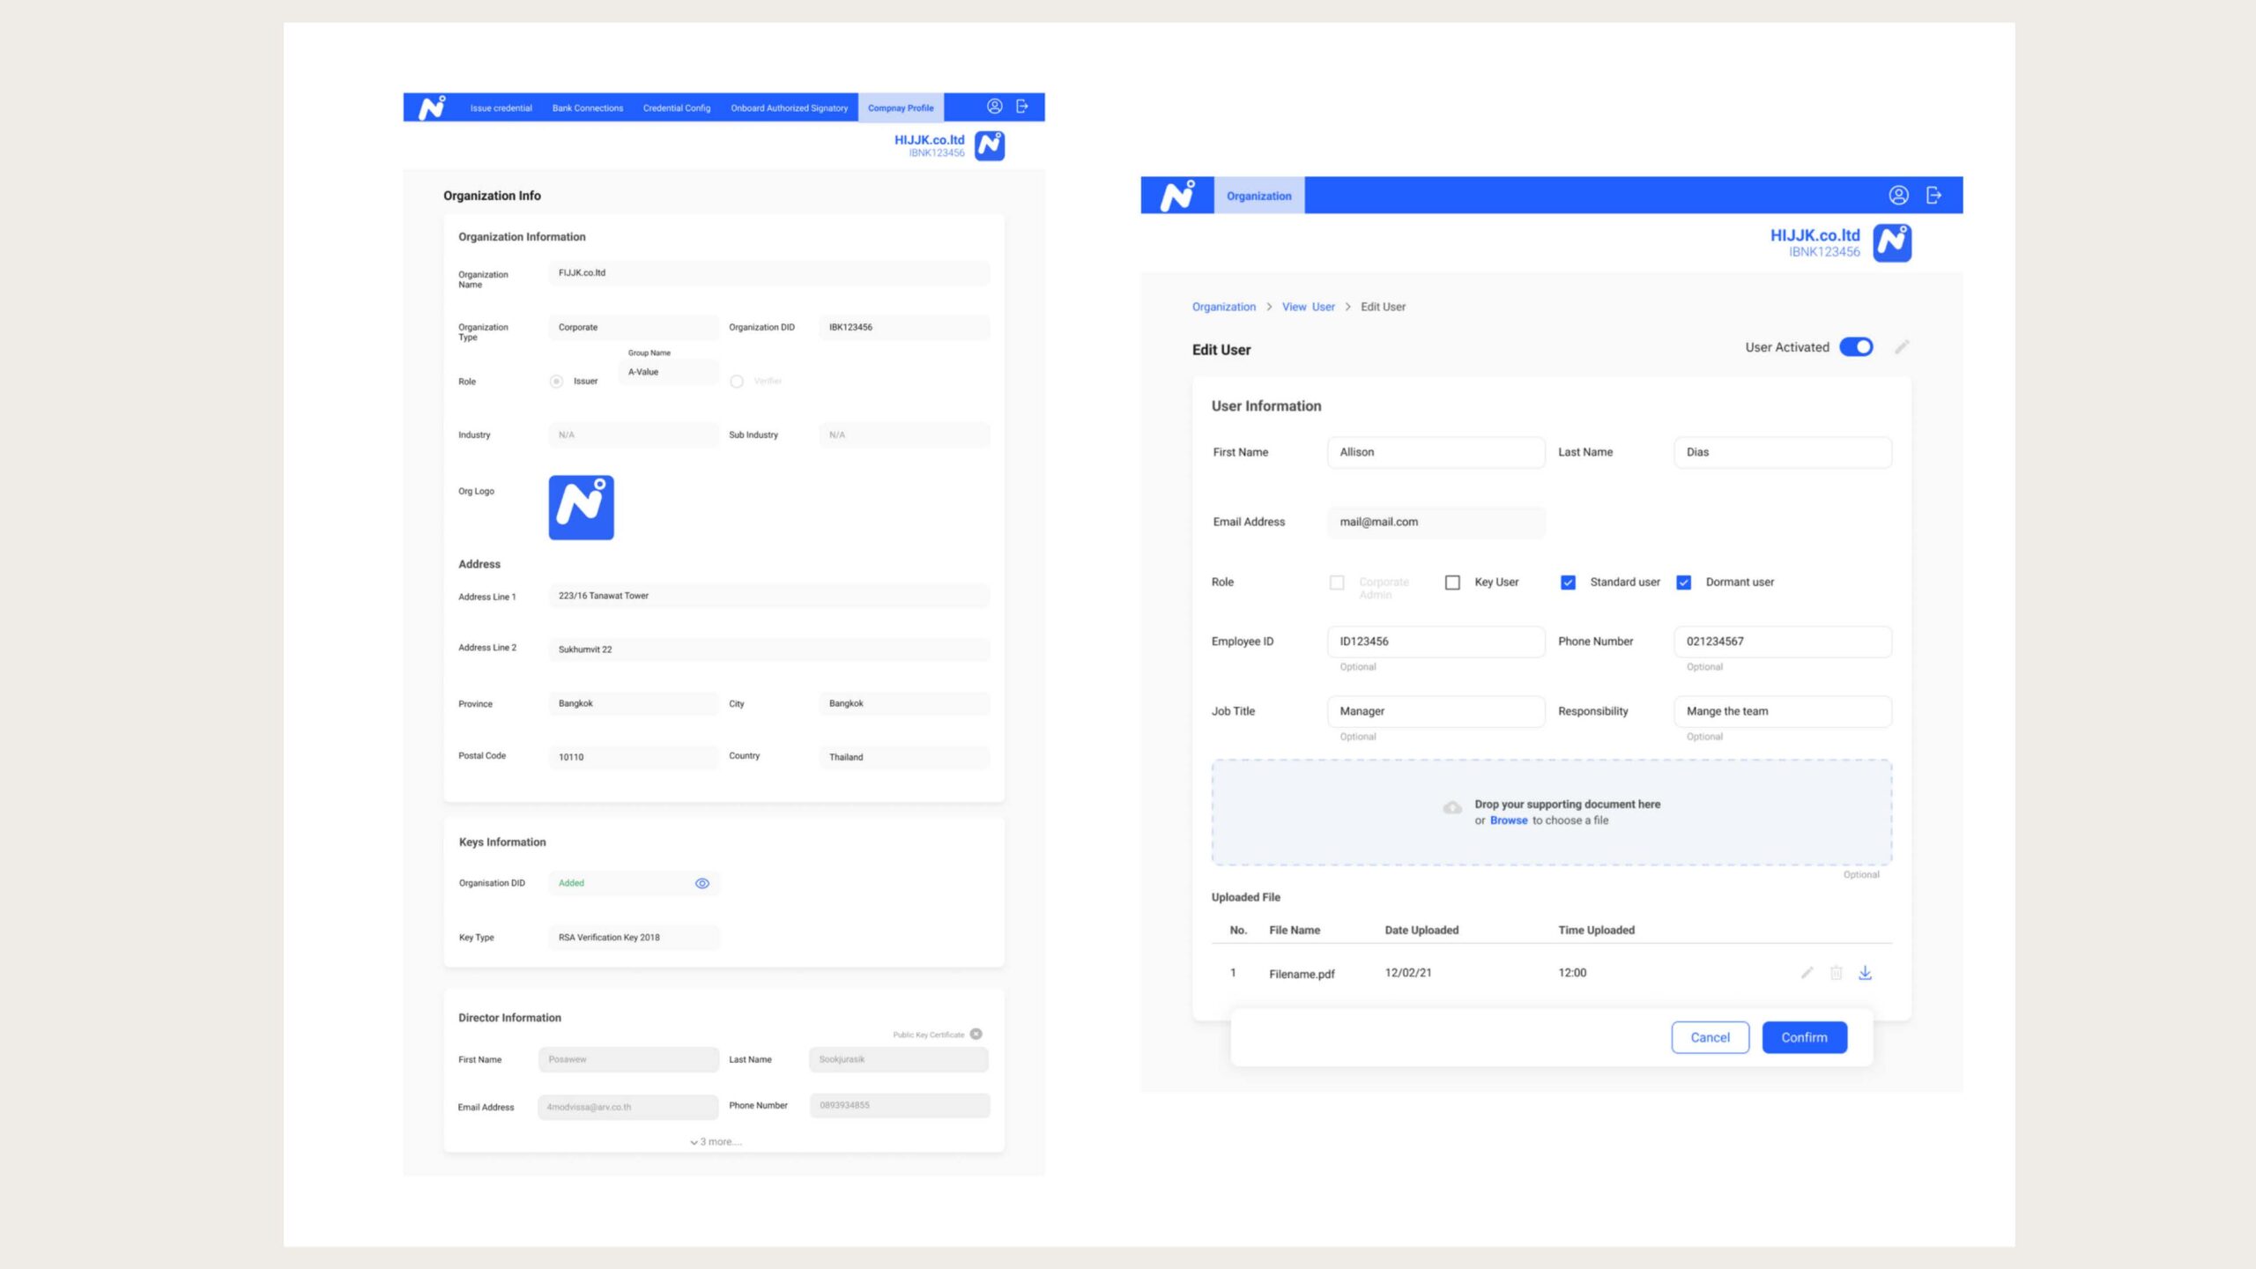Viewport: 2256px width, 1269px height.
Task: Click the logout icon in Company Profile navbar
Action: (1022, 107)
